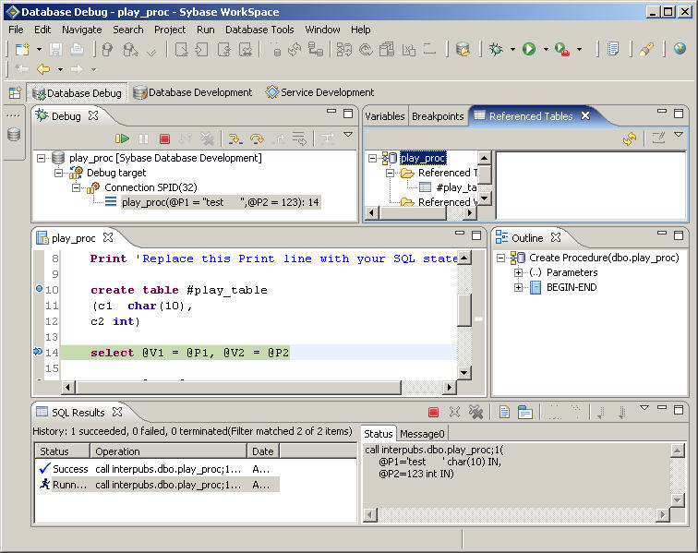Click the window mode display icon in SQL Results
Screen dimensions: 698x553
point(525,412)
